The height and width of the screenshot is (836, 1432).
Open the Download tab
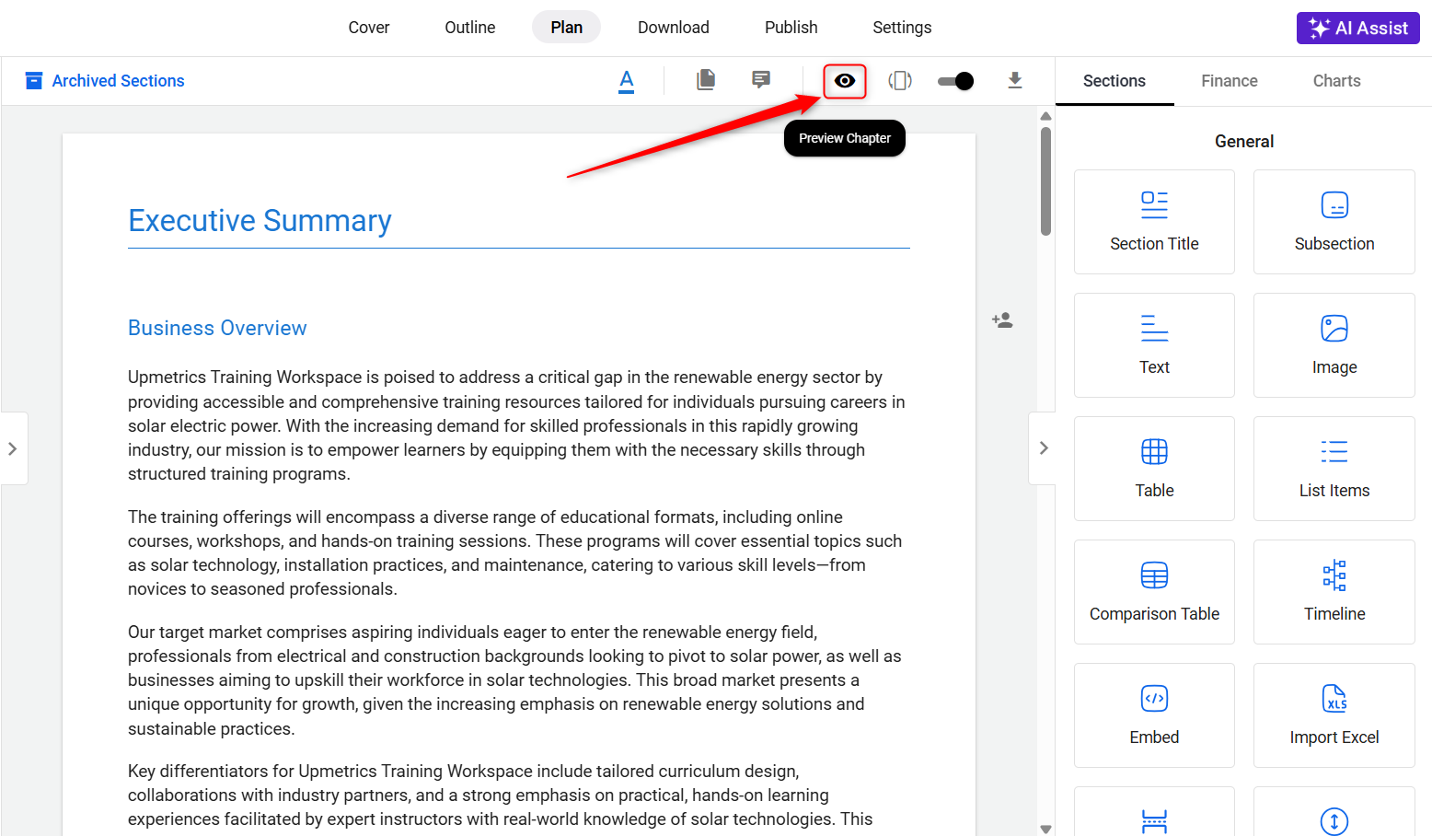pos(674,28)
